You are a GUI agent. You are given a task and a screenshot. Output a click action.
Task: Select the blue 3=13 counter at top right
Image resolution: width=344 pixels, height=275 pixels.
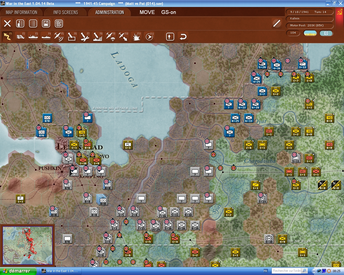coord(303,64)
